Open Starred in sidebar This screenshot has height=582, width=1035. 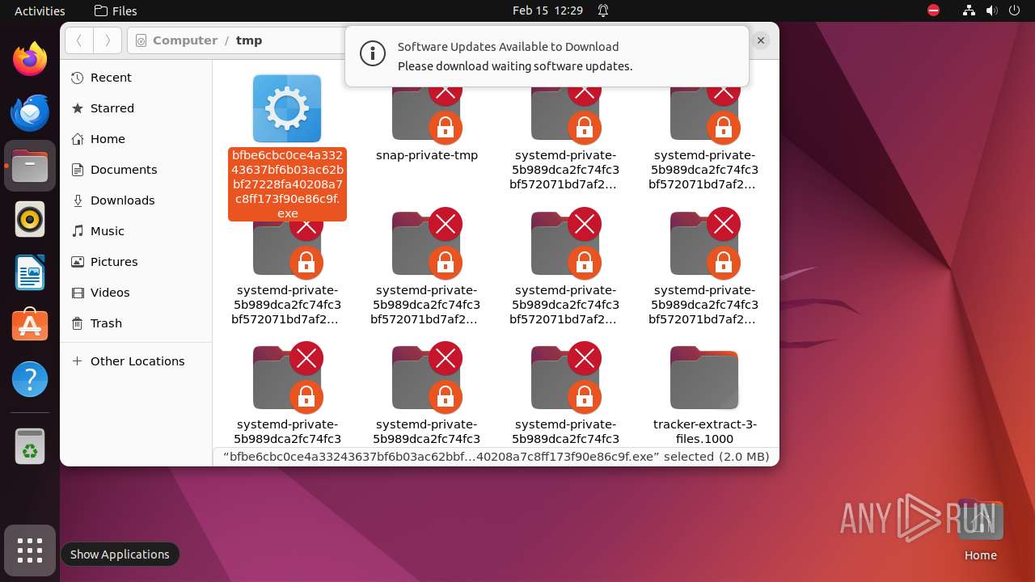coord(136,108)
